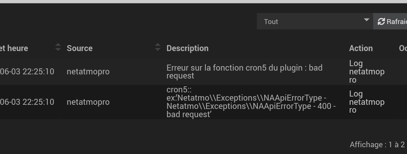Click the partially visible last column header

[403, 48]
